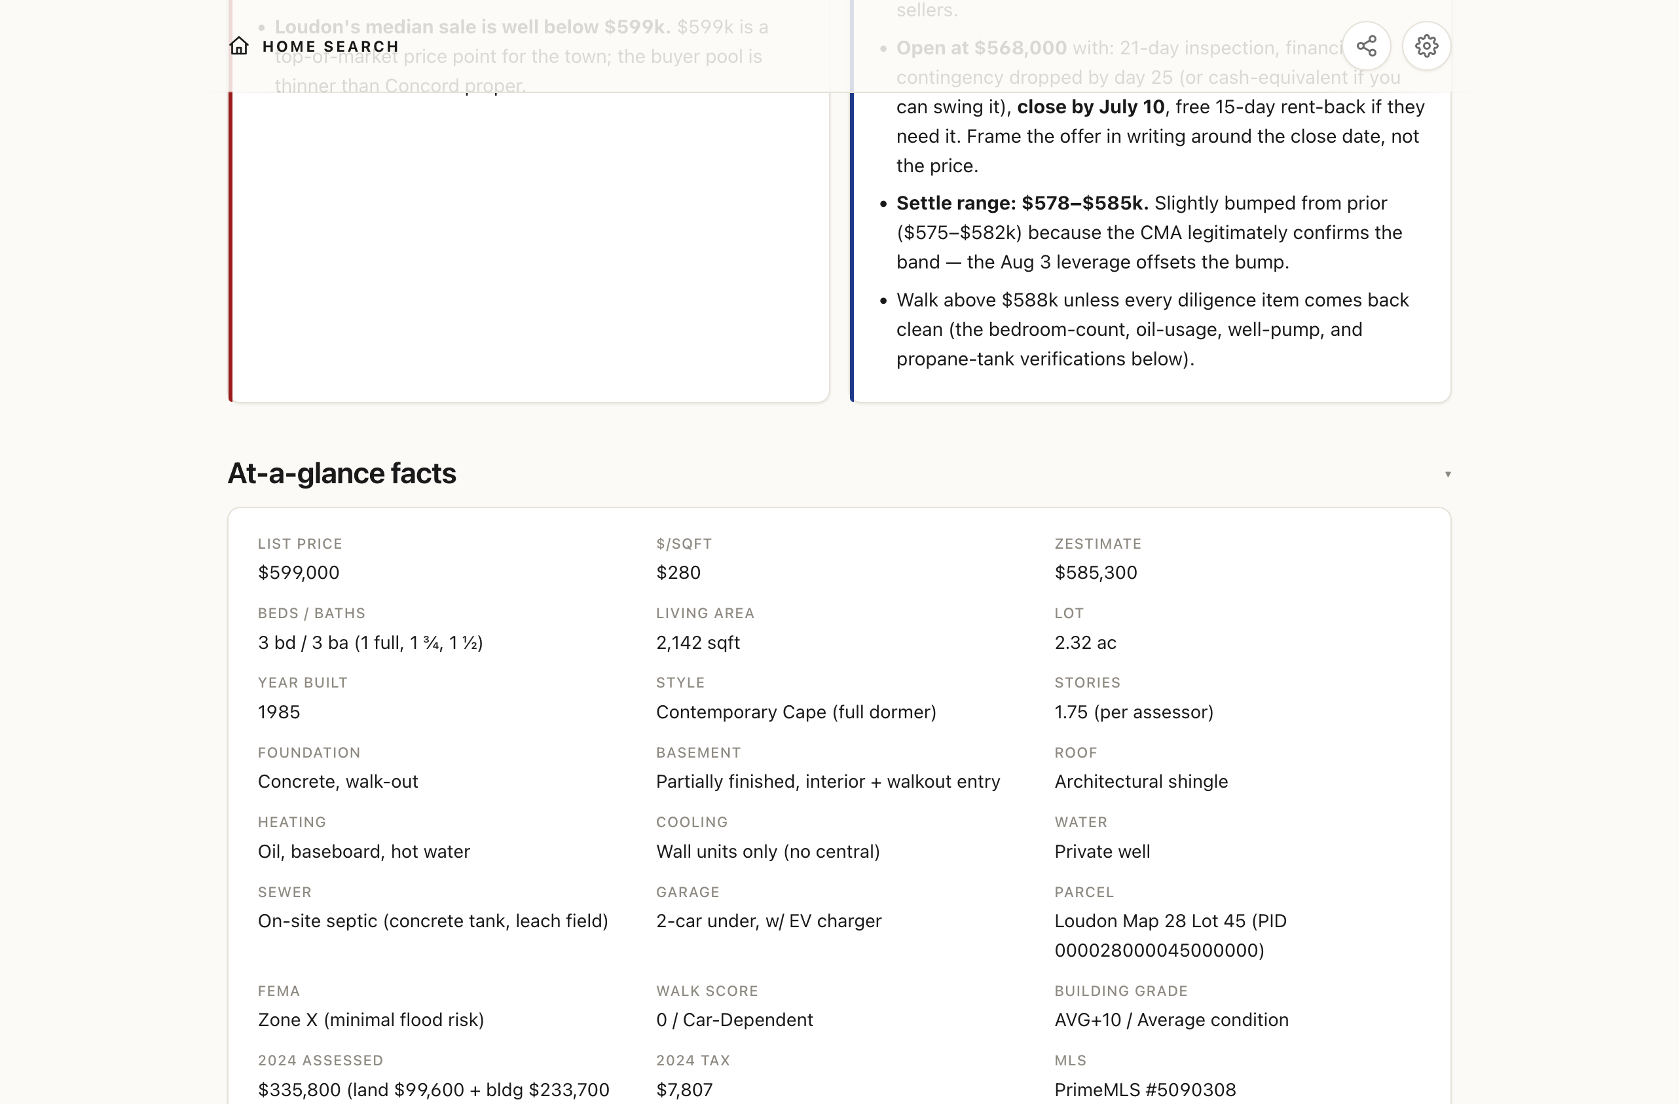Click the parcel value Loudon Map 28 Lot 45

point(1170,936)
